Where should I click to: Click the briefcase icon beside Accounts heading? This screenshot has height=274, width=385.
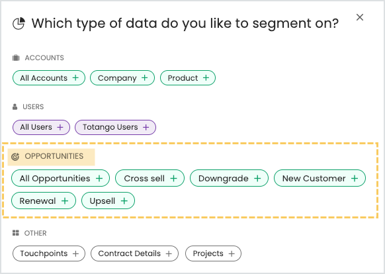tap(16, 58)
